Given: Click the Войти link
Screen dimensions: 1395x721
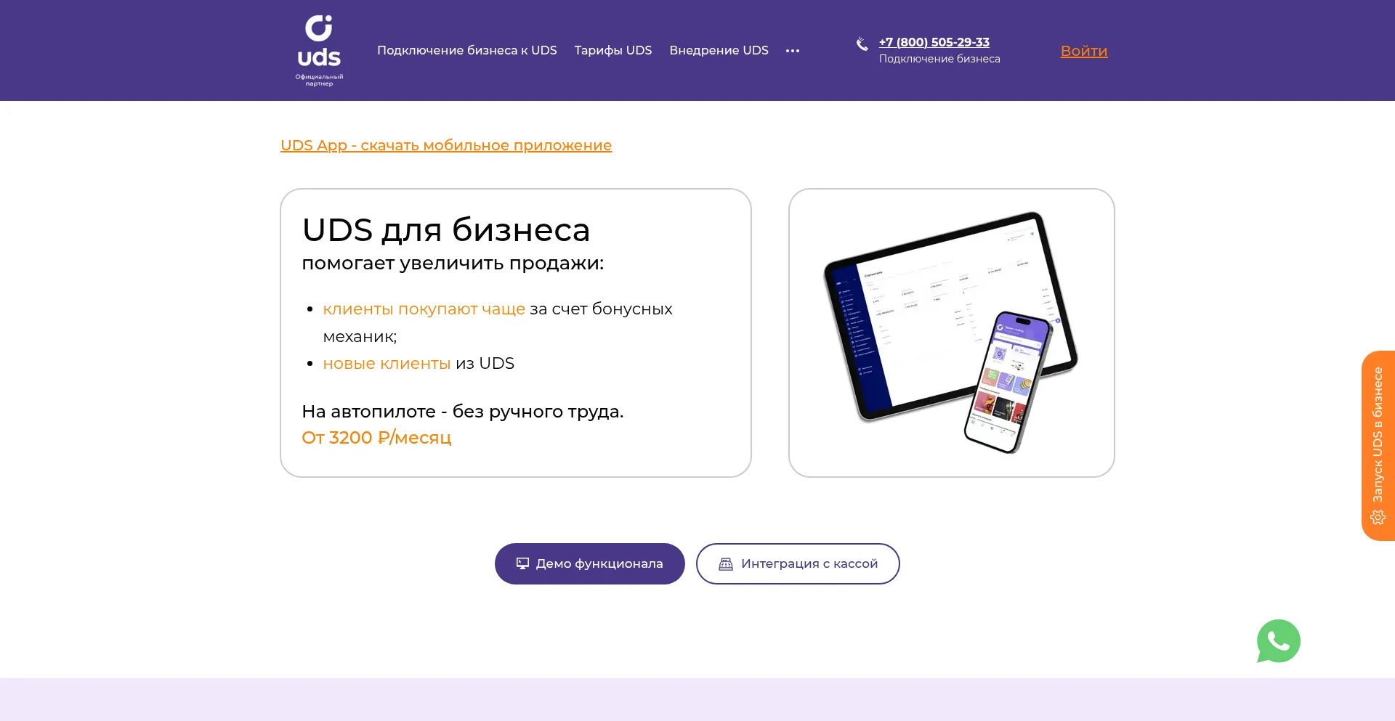Looking at the screenshot, I should point(1083,51).
